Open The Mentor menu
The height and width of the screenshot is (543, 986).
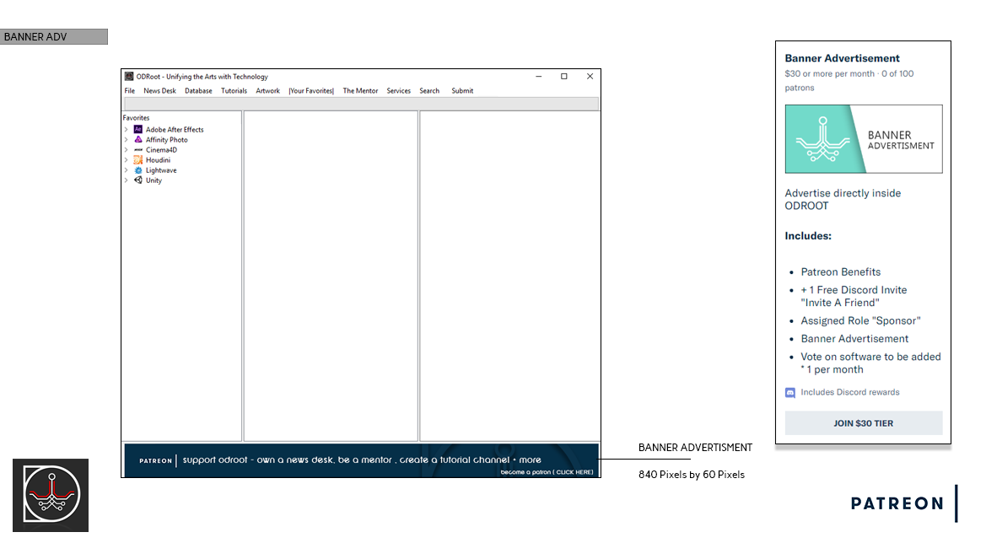click(x=360, y=91)
